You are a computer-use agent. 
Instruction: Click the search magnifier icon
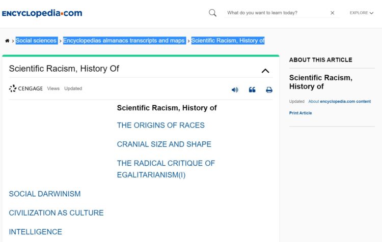coord(212,13)
